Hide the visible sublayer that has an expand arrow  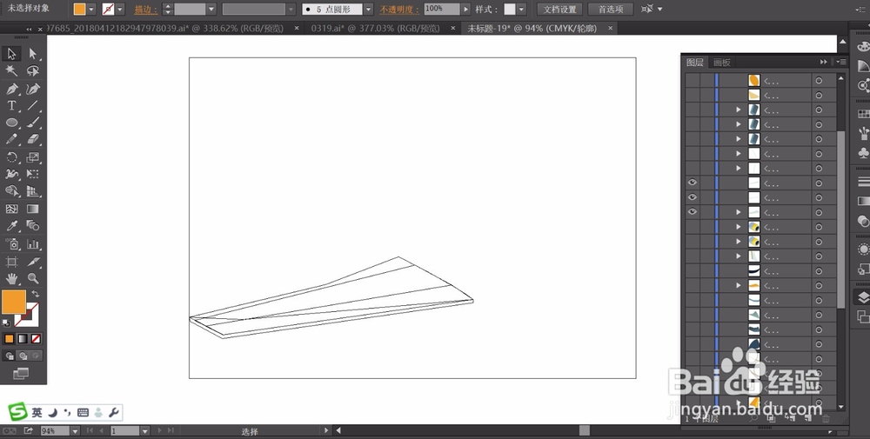click(693, 212)
